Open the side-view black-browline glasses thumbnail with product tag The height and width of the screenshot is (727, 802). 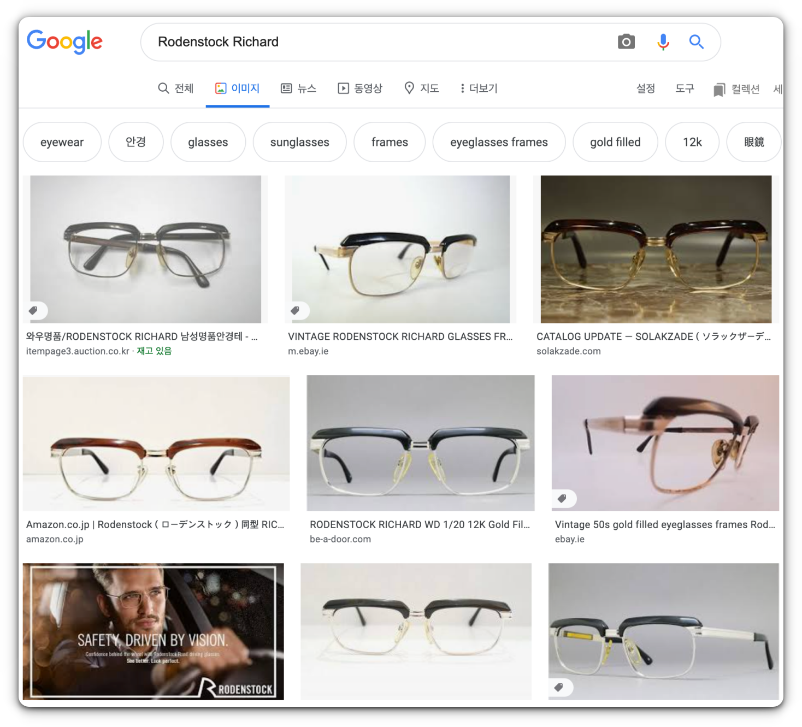(664, 631)
